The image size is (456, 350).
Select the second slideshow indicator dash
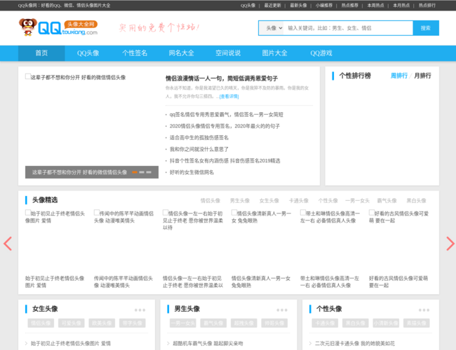142,172
